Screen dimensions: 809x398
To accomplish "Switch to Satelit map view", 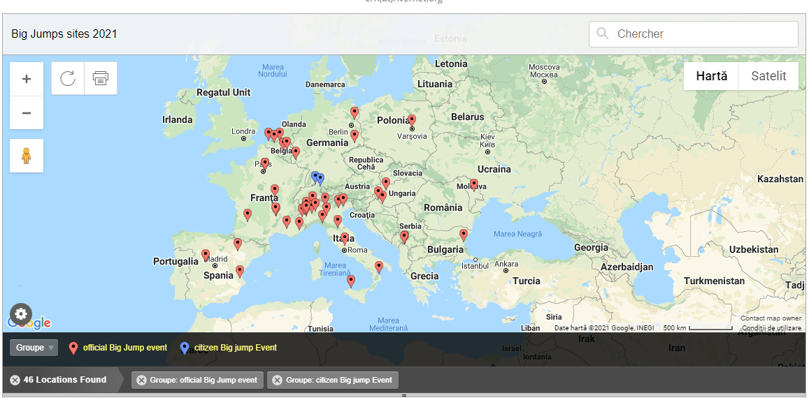I will [768, 76].
